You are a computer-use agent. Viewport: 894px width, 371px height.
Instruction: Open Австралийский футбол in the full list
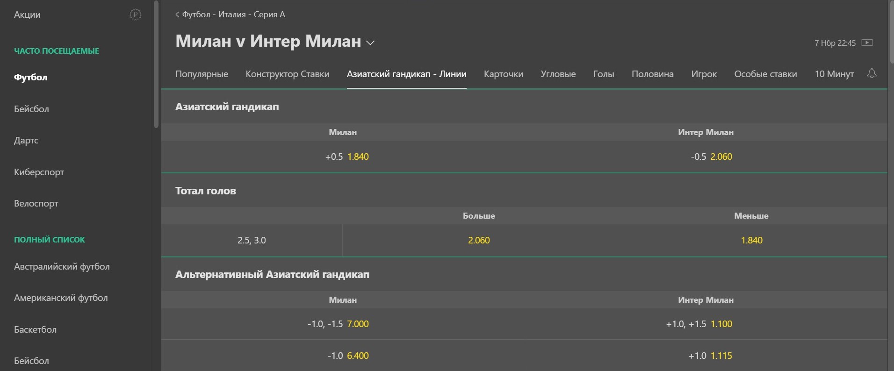pos(62,266)
